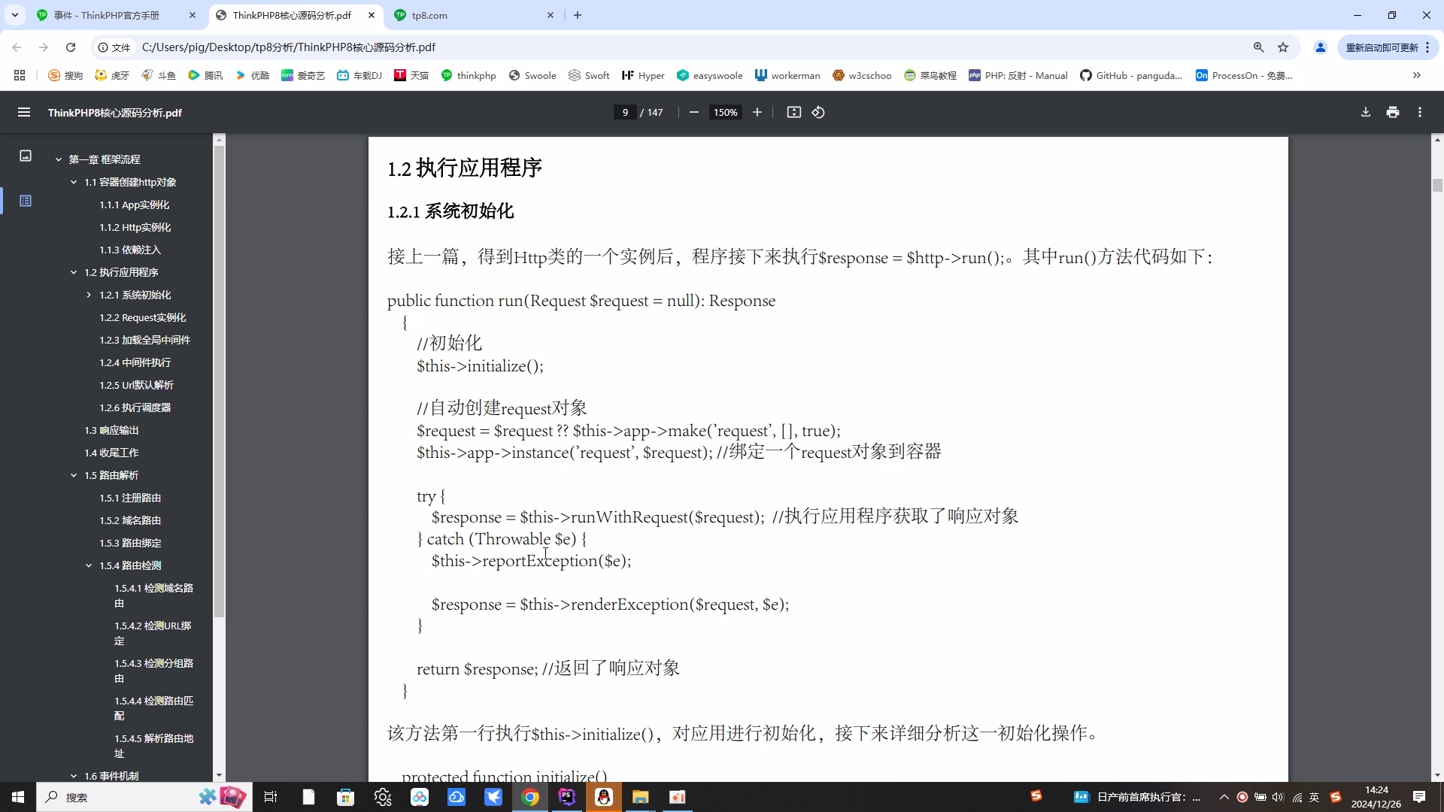
Task: Show the page thumbnails panel
Action: click(26, 156)
